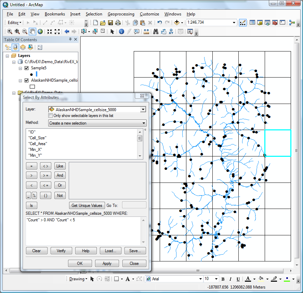This screenshot has height=293, width=303.
Task: Collapse the Sample5 layer node
Action: (x=20, y=68)
